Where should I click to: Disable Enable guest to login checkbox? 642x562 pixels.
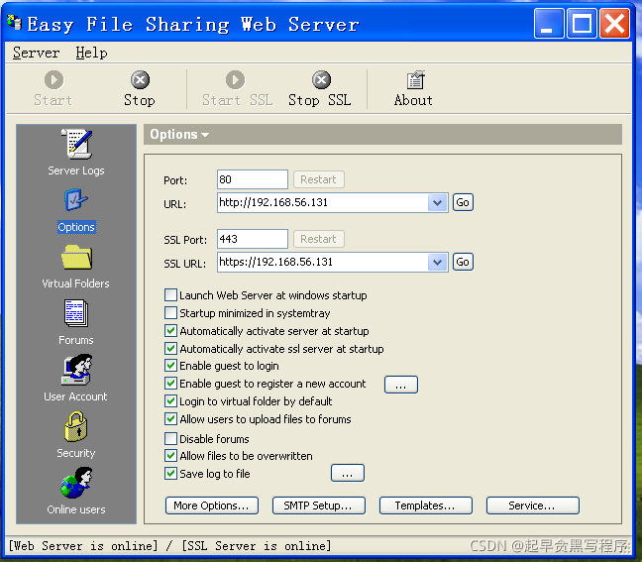tap(170, 366)
